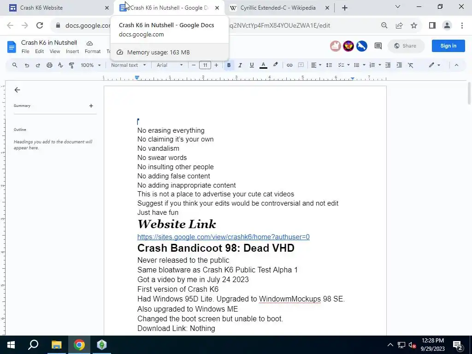
Task: Open numbered list options arrow
Action: coord(380,65)
